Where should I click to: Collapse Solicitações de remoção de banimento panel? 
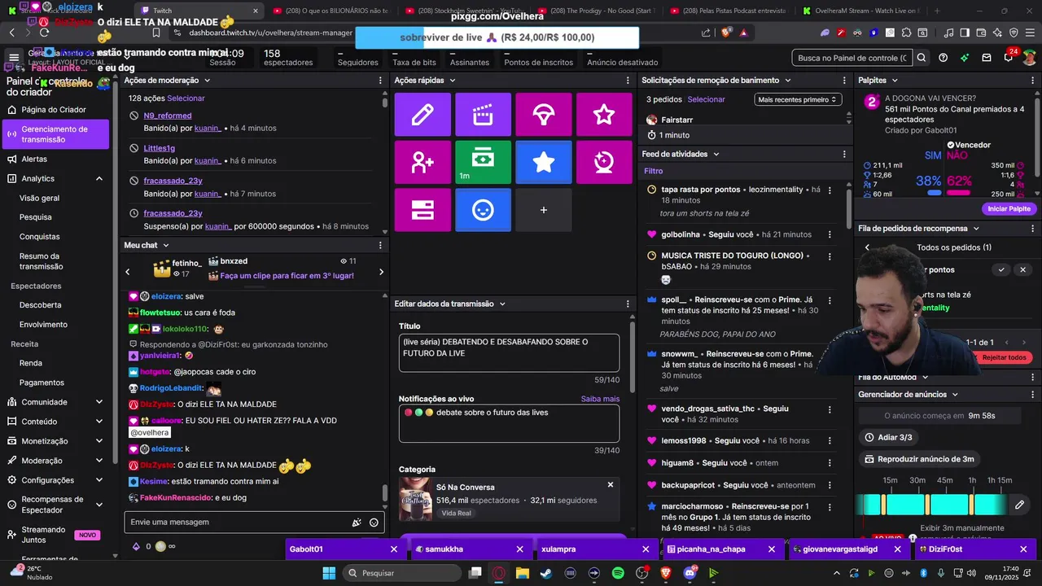(787, 81)
